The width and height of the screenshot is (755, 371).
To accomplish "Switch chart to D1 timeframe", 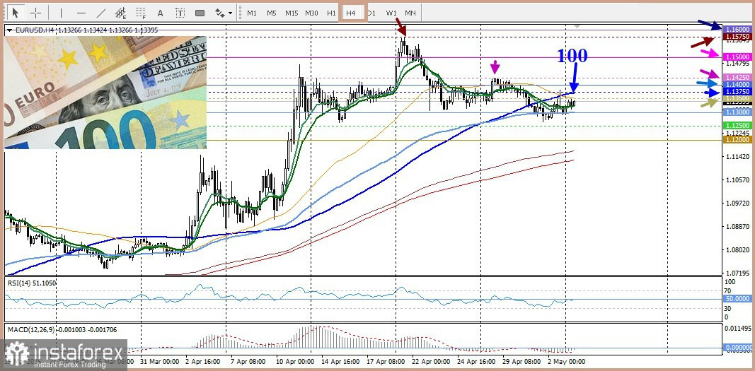I will click(371, 13).
